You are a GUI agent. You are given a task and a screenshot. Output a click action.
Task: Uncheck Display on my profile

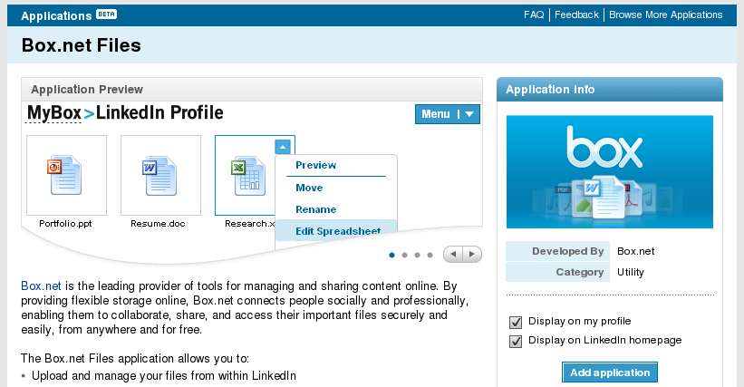tap(517, 322)
